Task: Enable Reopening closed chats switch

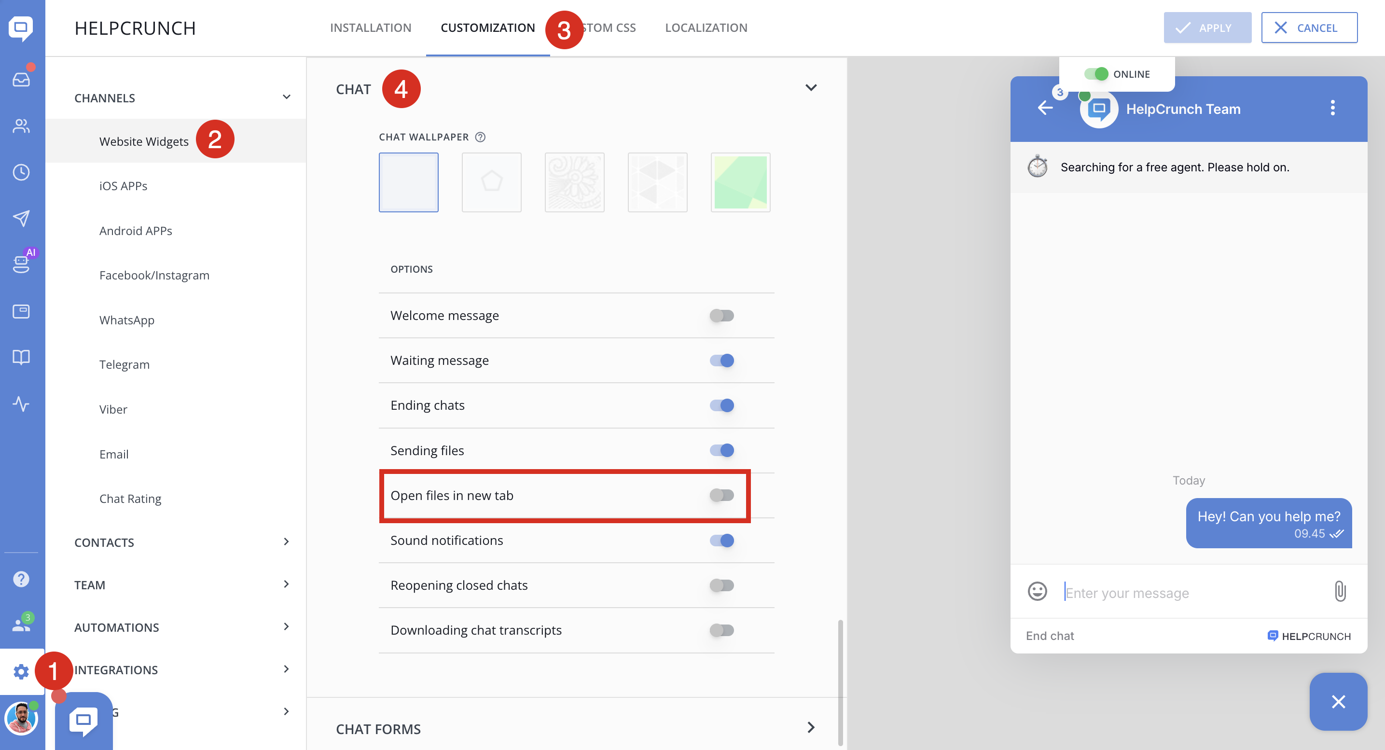Action: pyautogui.click(x=721, y=585)
